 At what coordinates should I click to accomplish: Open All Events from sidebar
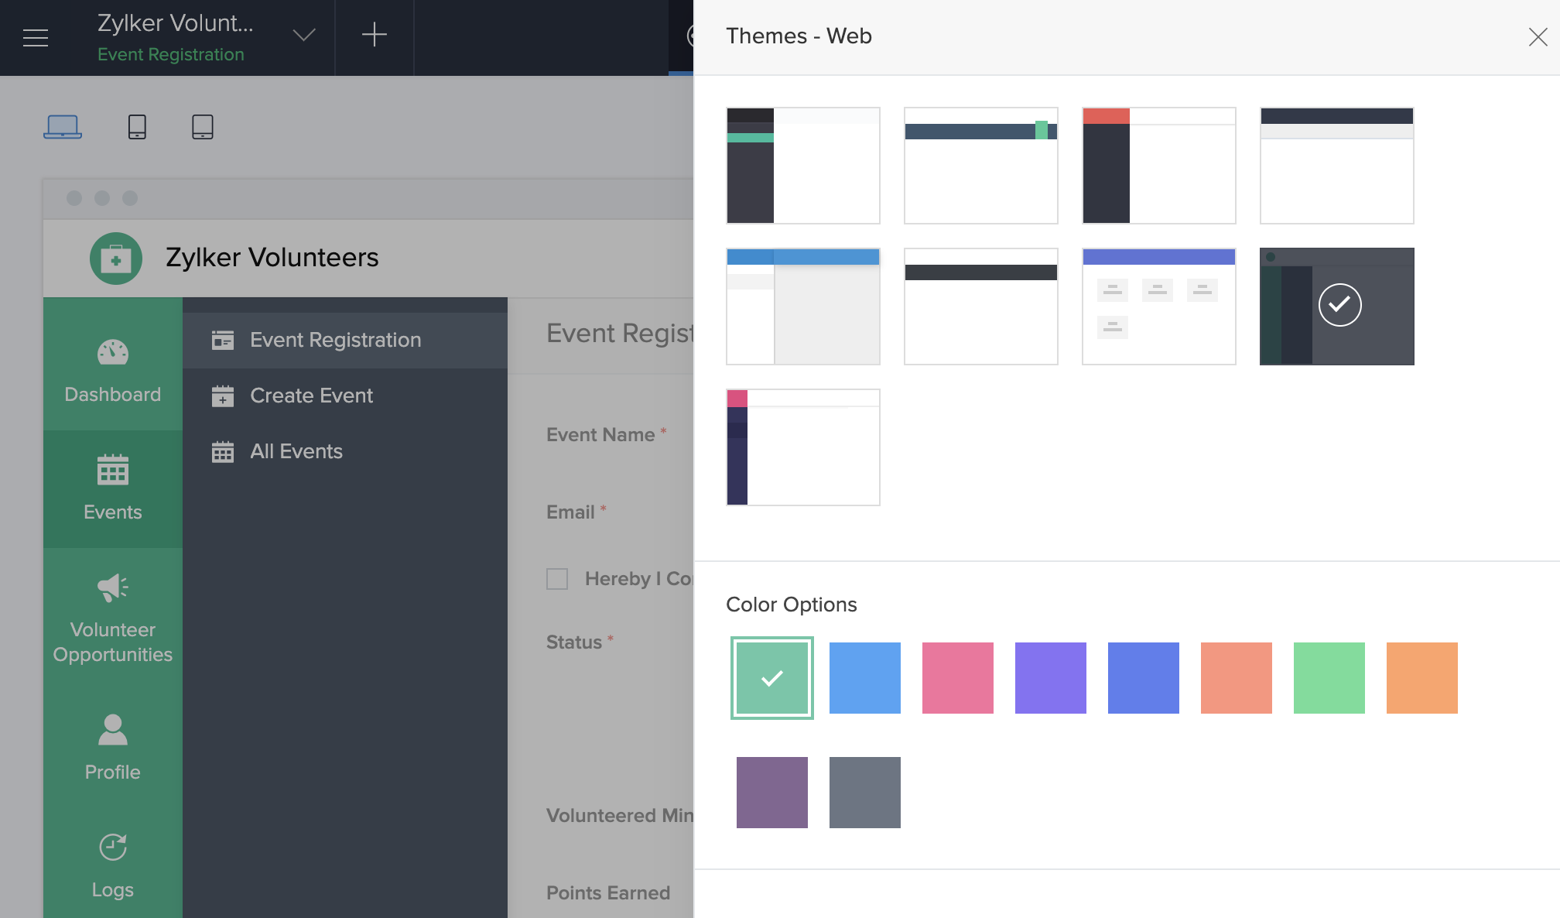pos(296,451)
